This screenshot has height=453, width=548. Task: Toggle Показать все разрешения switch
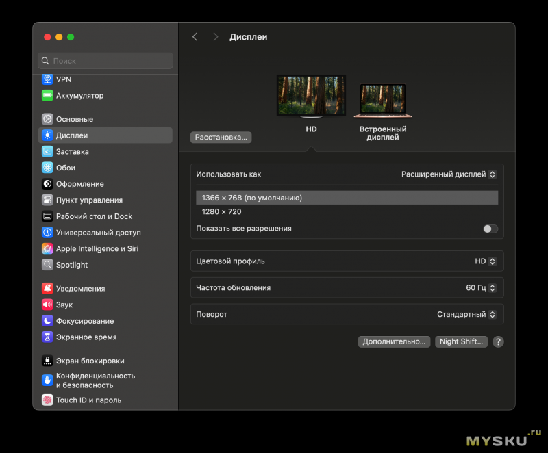point(490,229)
